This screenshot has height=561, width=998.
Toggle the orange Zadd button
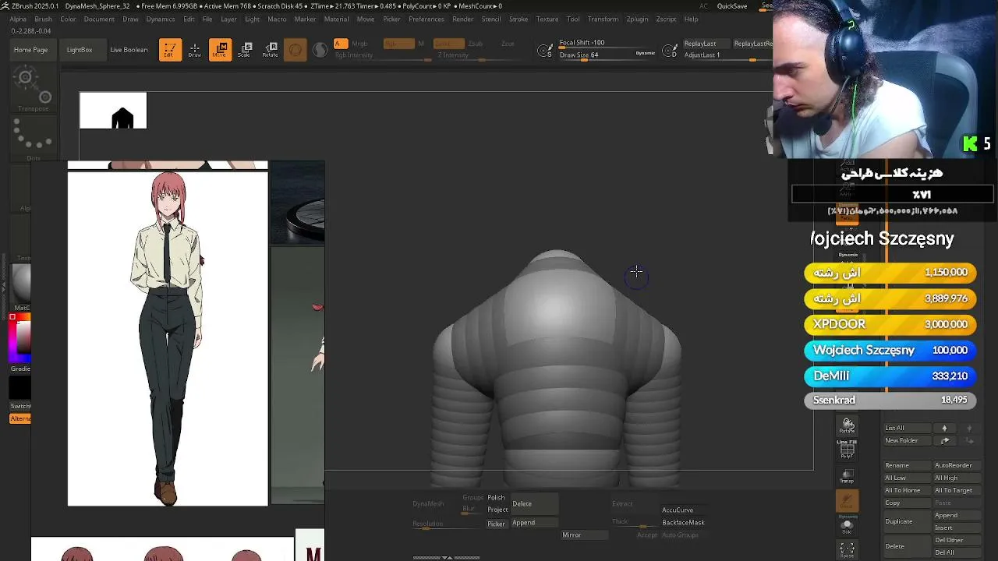[448, 44]
